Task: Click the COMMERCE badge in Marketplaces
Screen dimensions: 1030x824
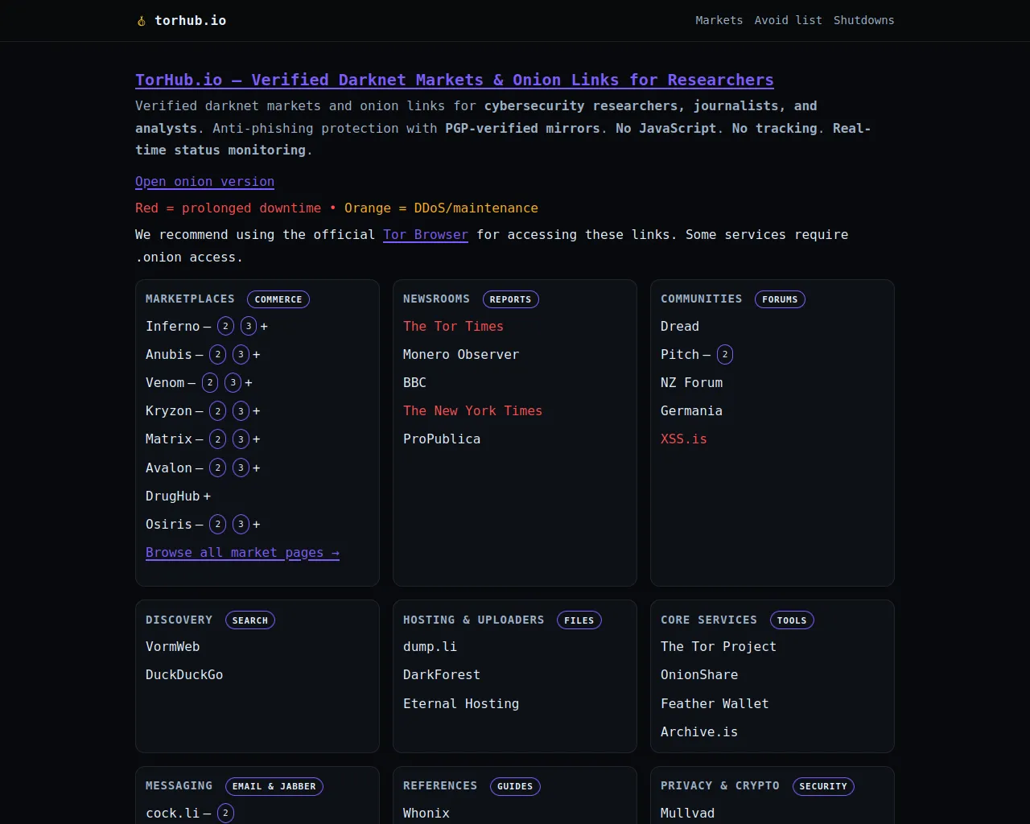Action: [278, 299]
